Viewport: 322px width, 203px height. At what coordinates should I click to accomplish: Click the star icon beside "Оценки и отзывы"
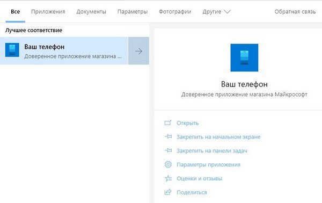click(168, 178)
